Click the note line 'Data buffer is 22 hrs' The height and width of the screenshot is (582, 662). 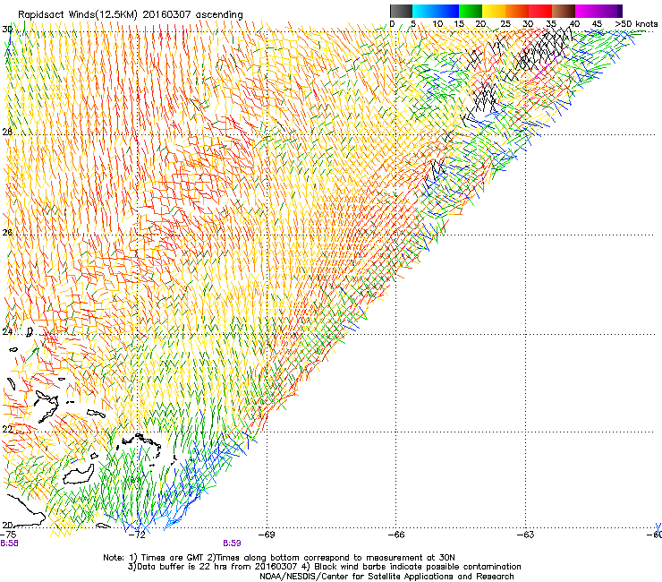(181, 567)
